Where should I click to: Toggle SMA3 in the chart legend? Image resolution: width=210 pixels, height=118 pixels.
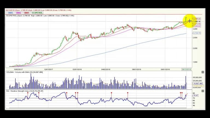click(x=10, y=13)
